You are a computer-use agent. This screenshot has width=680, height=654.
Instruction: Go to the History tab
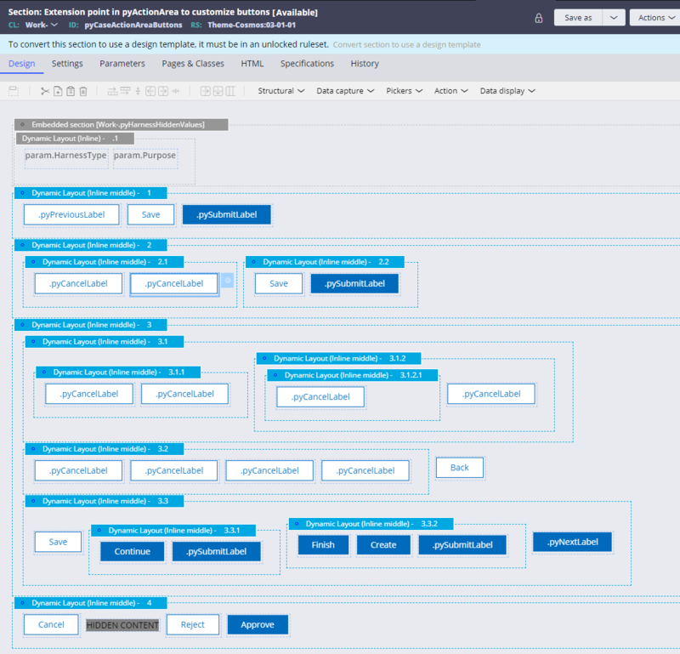365,64
